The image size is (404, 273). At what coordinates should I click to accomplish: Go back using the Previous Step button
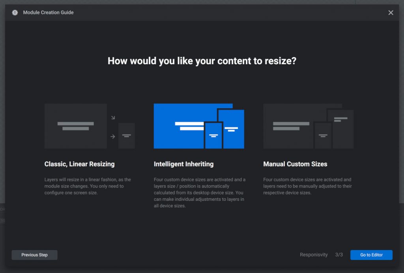point(34,255)
